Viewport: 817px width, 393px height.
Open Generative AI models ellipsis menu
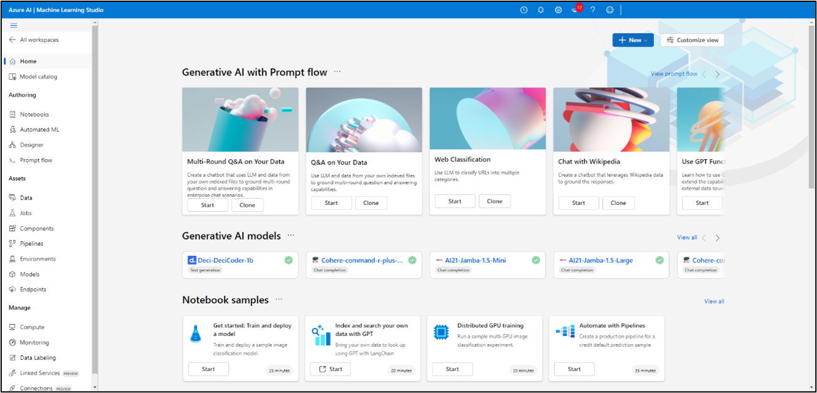[x=291, y=236]
